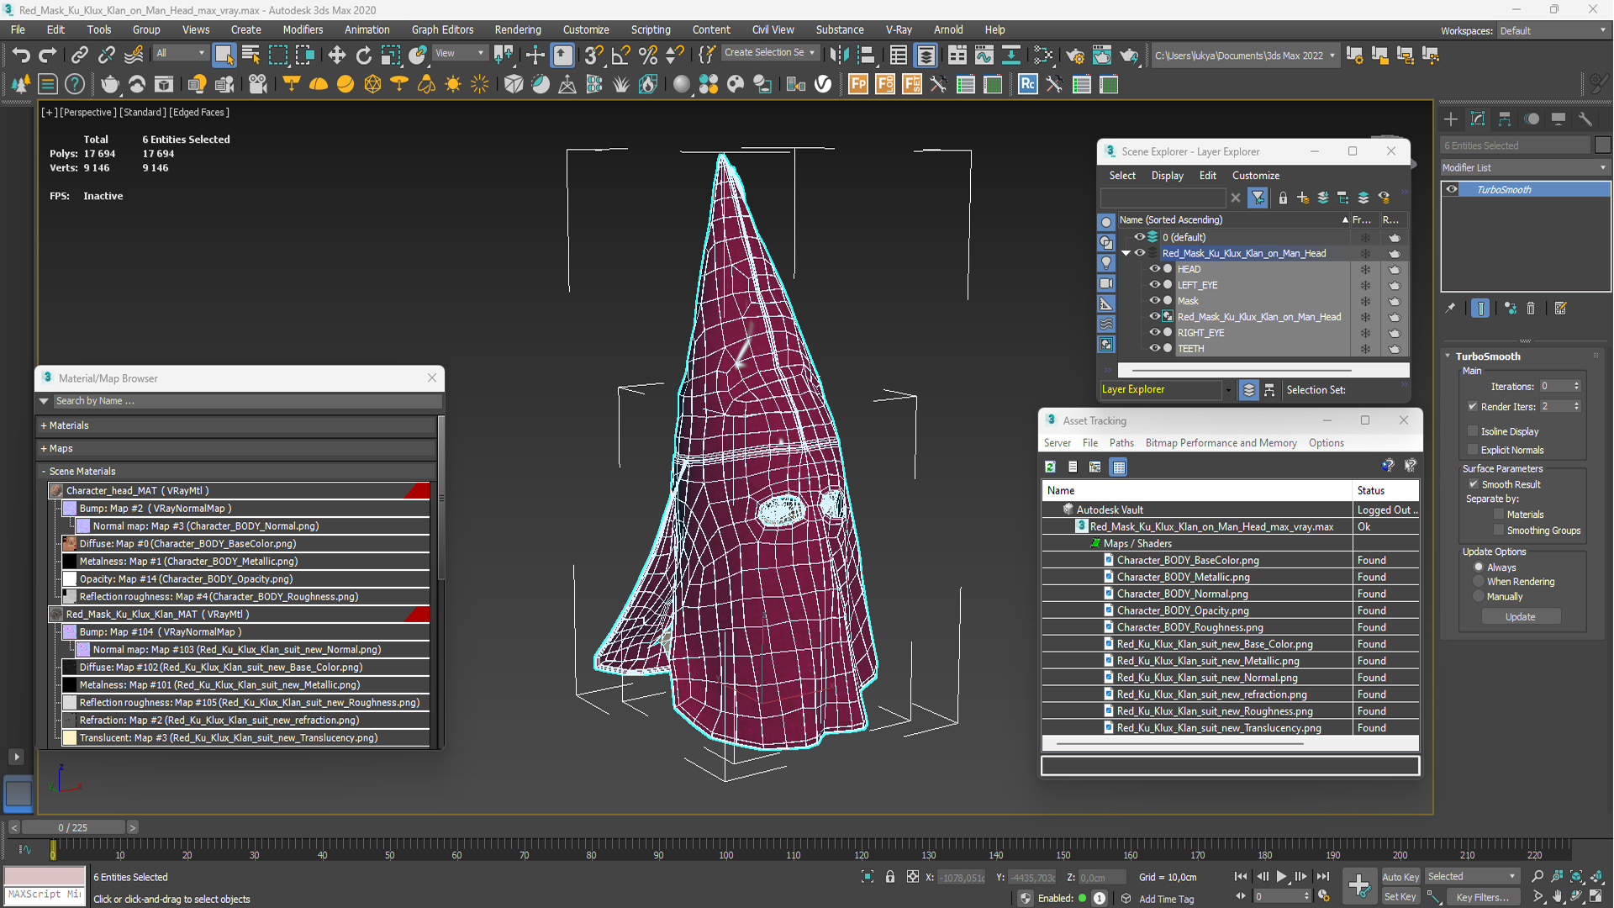Enable Explicit Normals checkbox
1614x908 pixels.
pyautogui.click(x=1472, y=450)
